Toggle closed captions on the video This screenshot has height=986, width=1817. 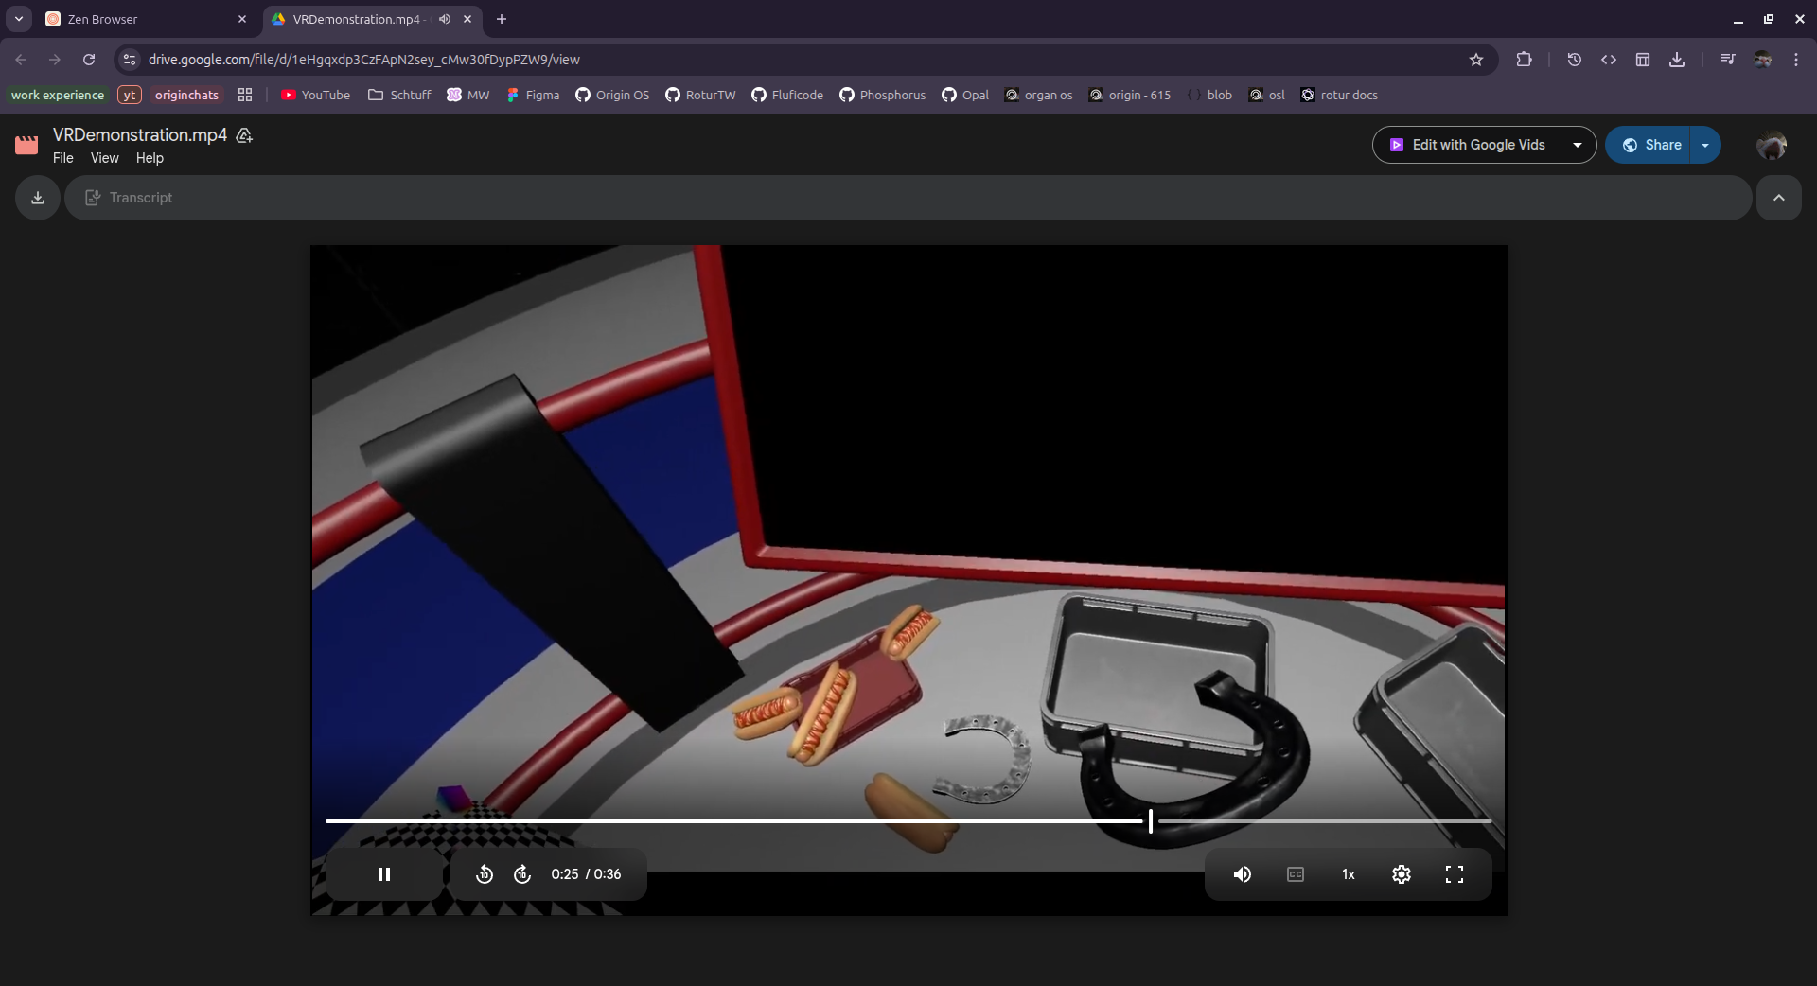[x=1296, y=874]
